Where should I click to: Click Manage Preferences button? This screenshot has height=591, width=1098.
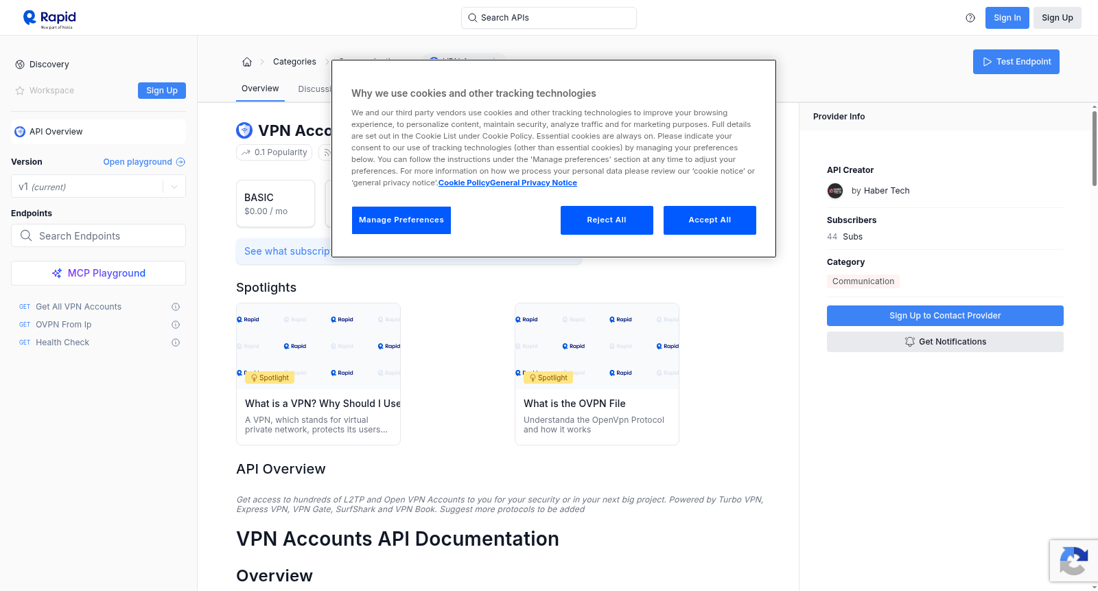pos(401,220)
